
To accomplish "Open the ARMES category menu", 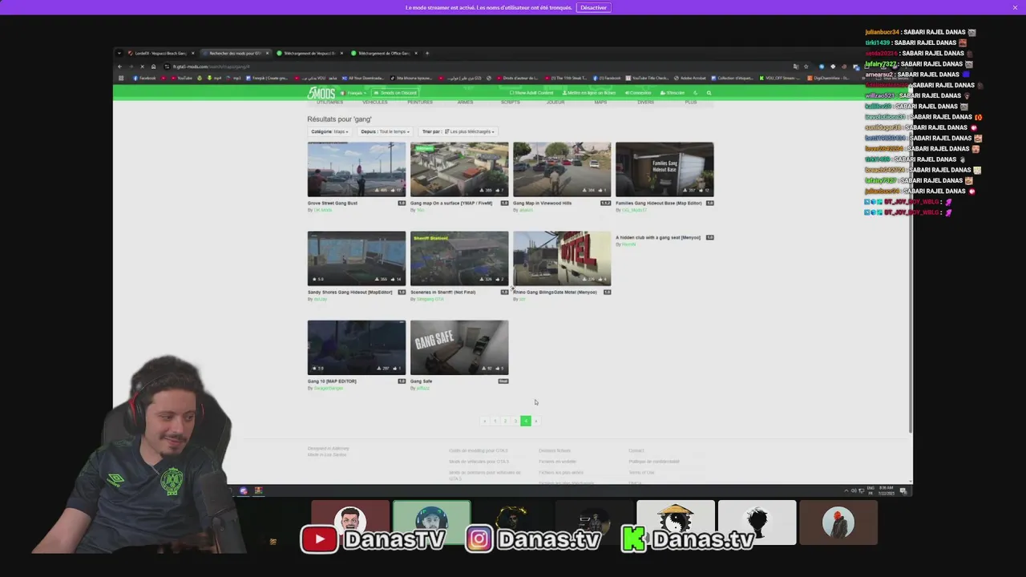I will tap(465, 103).
